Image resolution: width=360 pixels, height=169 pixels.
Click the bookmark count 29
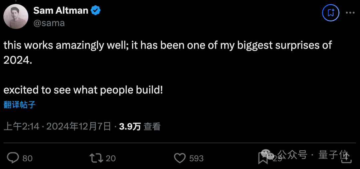coord(277,158)
